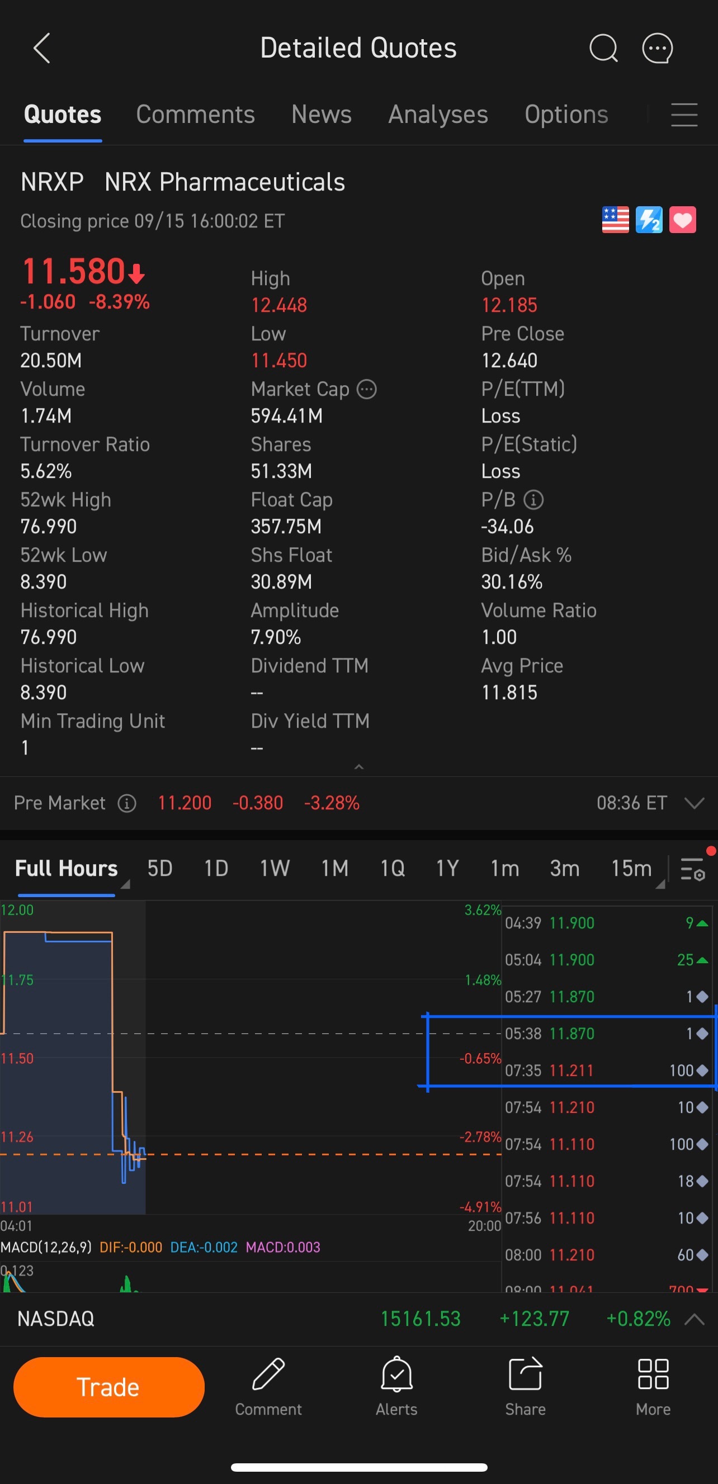The height and width of the screenshot is (1484, 718).
Task: Tap the NASDAQ value 15161.53
Action: pyautogui.click(x=421, y=1319)
